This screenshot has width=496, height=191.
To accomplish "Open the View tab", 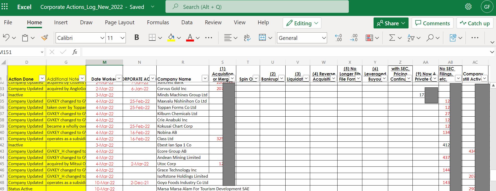I will click(x=240, y=22).
